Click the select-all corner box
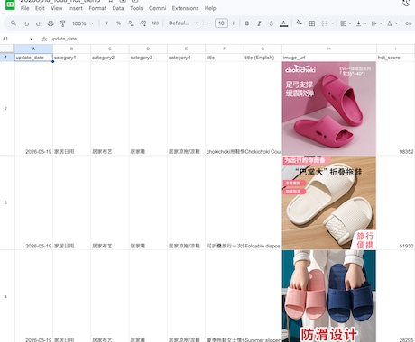Image resolution: width=415 pixels, height=342 pixels. coord(7,49)
